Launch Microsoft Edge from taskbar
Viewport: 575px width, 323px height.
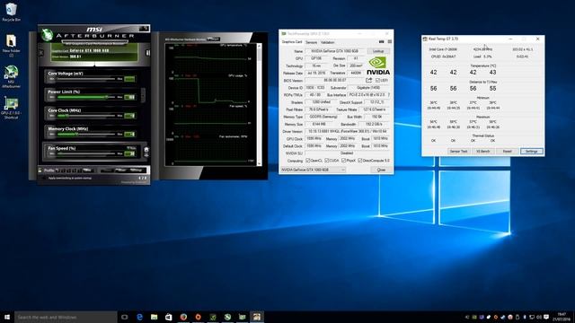point(139,317)
